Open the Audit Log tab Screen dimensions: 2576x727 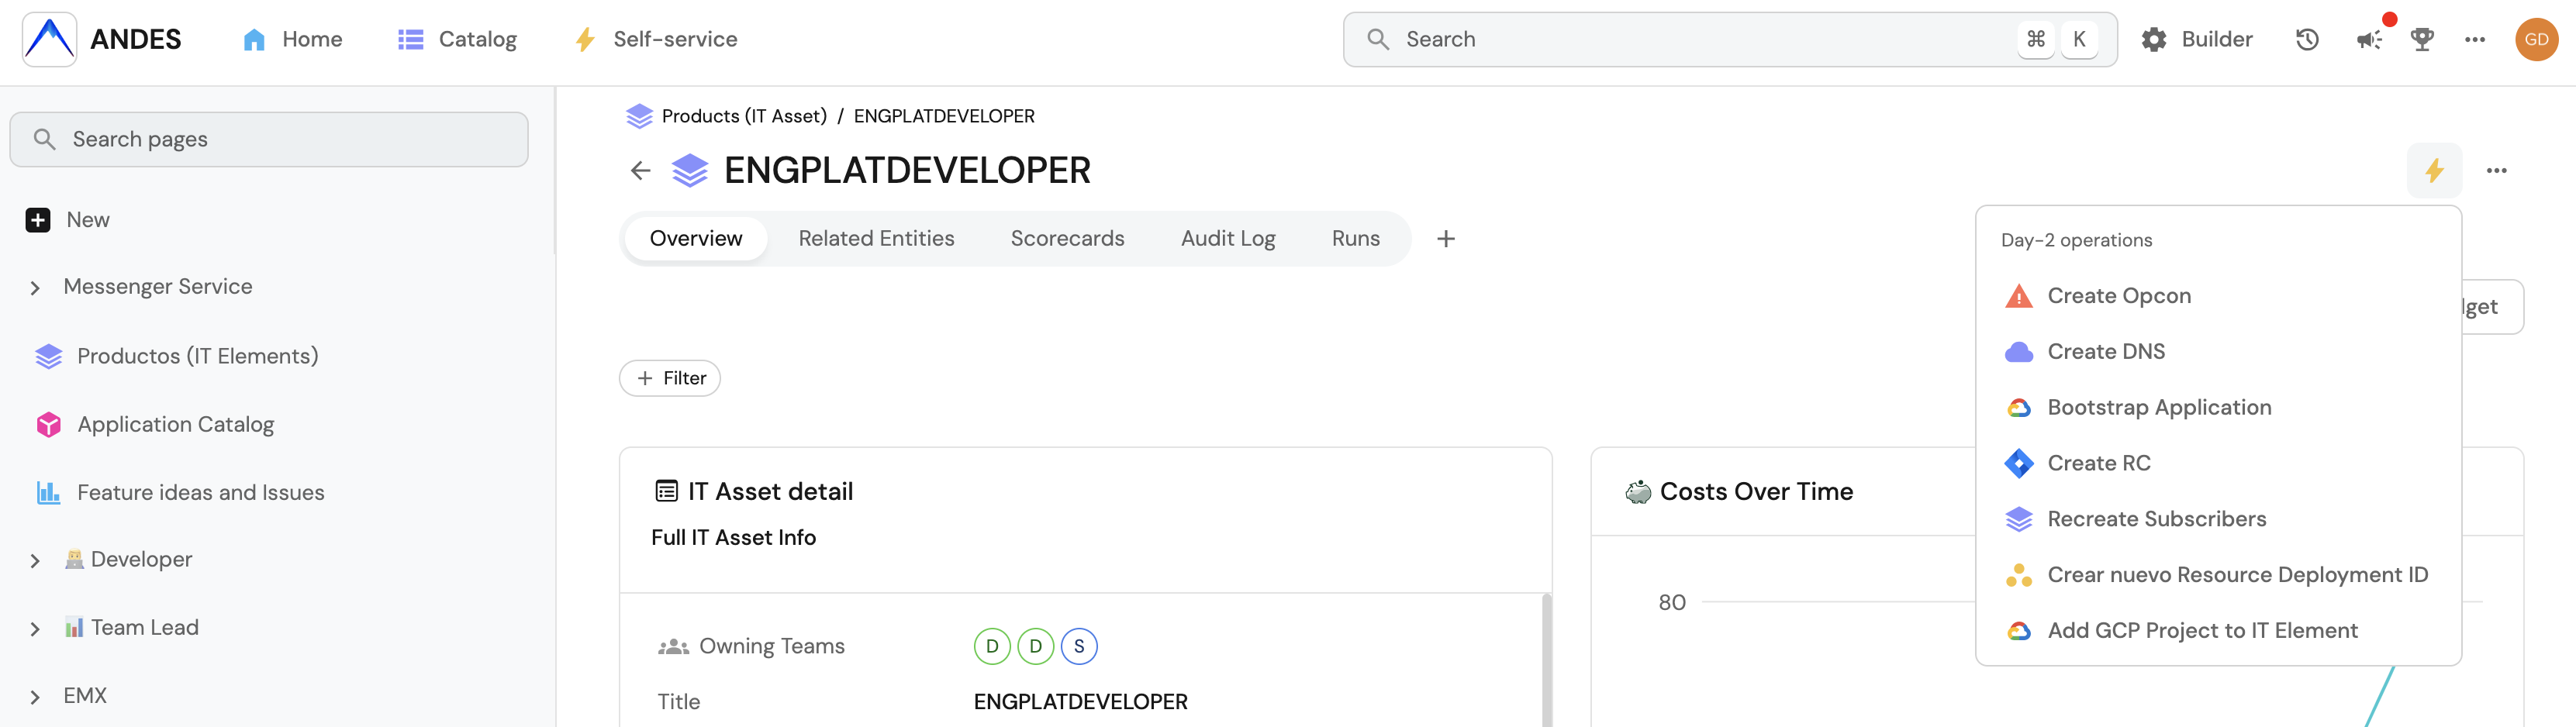[x=1227, y=239]
